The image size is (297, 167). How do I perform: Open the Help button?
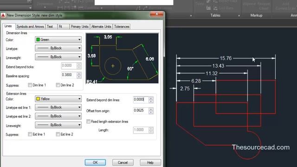(x=150, y=162)
